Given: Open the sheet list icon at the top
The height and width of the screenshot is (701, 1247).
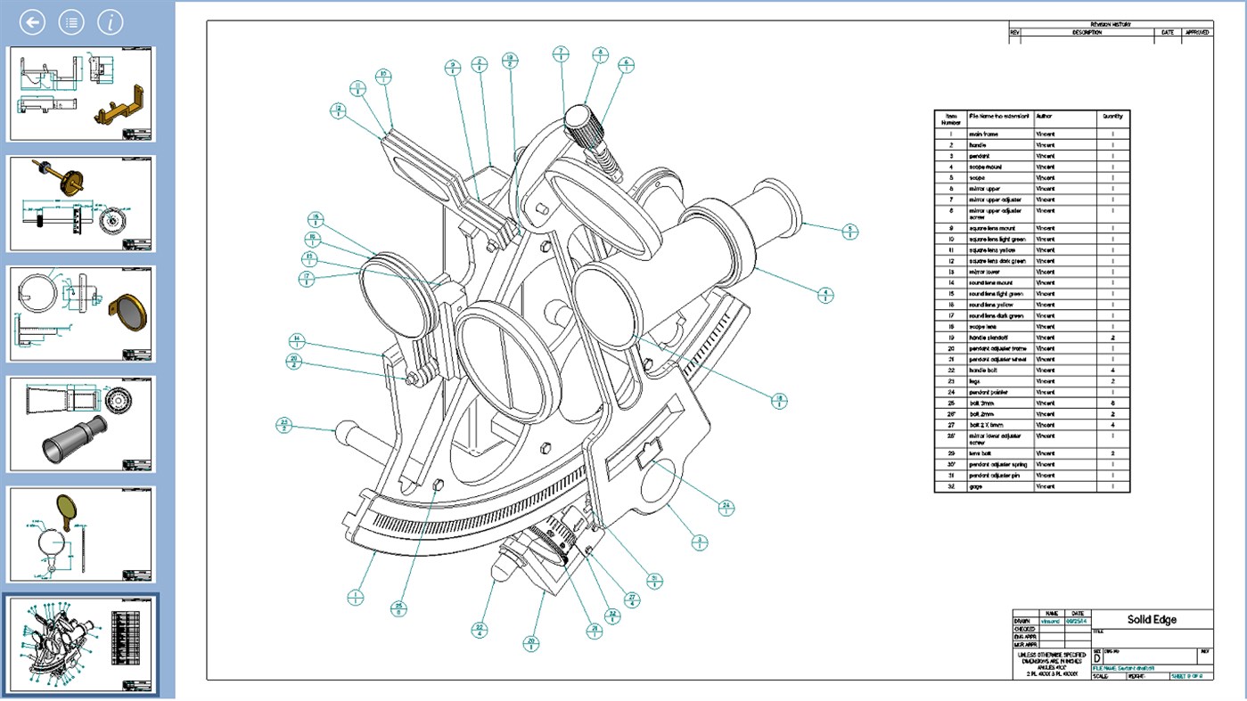Looking at the screenshot, I should point(70,21).
